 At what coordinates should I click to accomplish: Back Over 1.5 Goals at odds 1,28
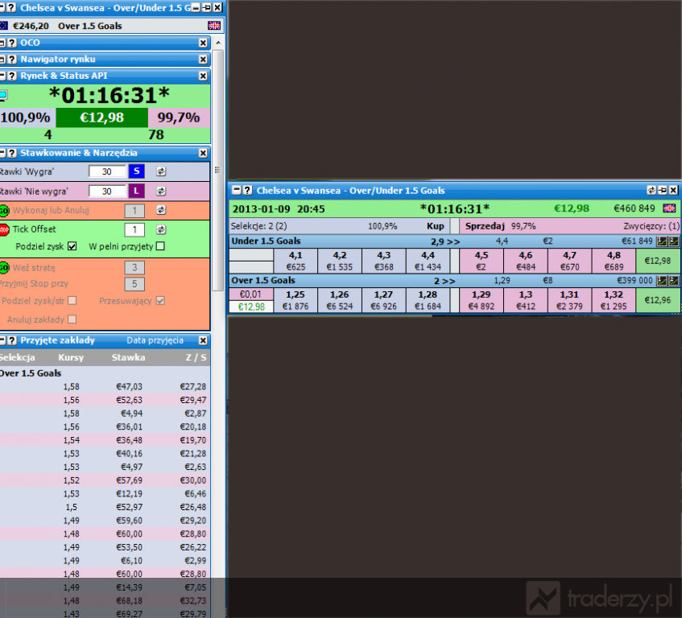[x=428, y=300]
